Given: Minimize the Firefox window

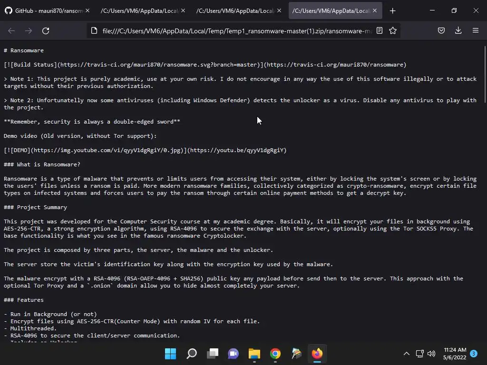Looking at the screenshot, I should click(432, 10).
